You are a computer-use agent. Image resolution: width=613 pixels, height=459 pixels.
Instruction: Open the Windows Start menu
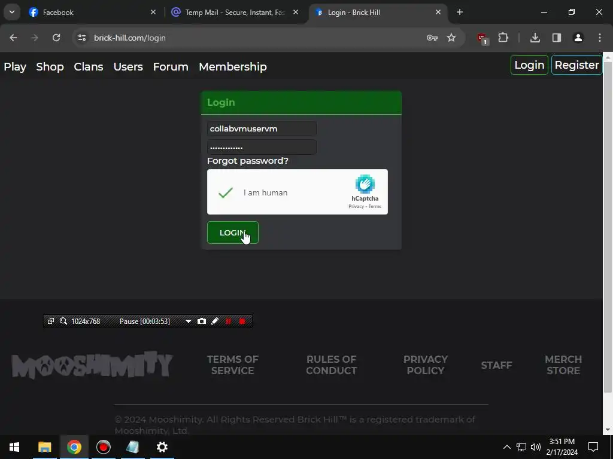coord(14,447)
